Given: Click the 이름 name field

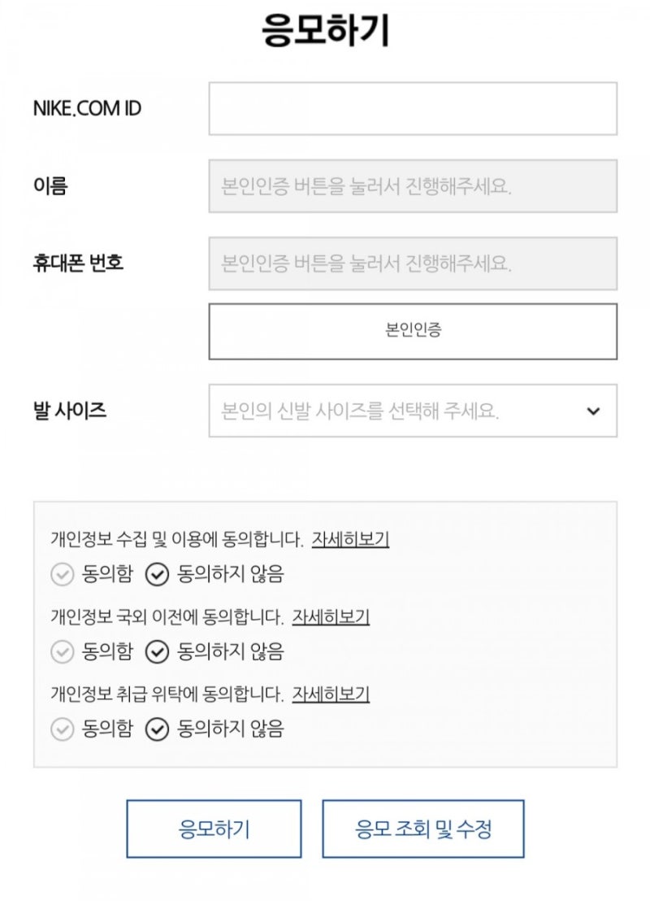Looking at the screenshot, I should click(x=410, y=186).
